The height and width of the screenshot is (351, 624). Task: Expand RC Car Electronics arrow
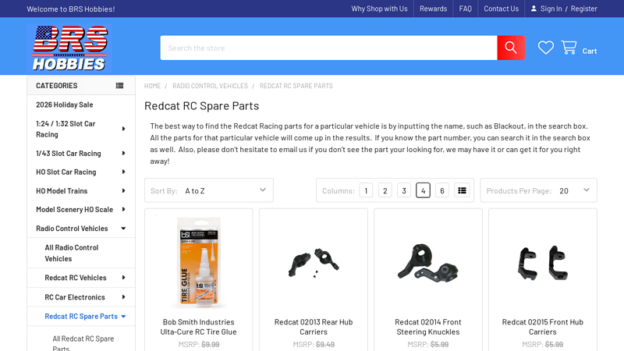coord(123,297)
